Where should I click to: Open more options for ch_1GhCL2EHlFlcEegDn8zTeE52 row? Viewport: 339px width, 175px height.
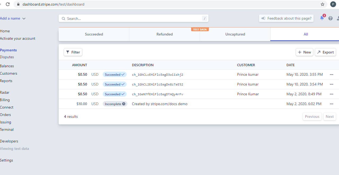[x=331, y=84]
